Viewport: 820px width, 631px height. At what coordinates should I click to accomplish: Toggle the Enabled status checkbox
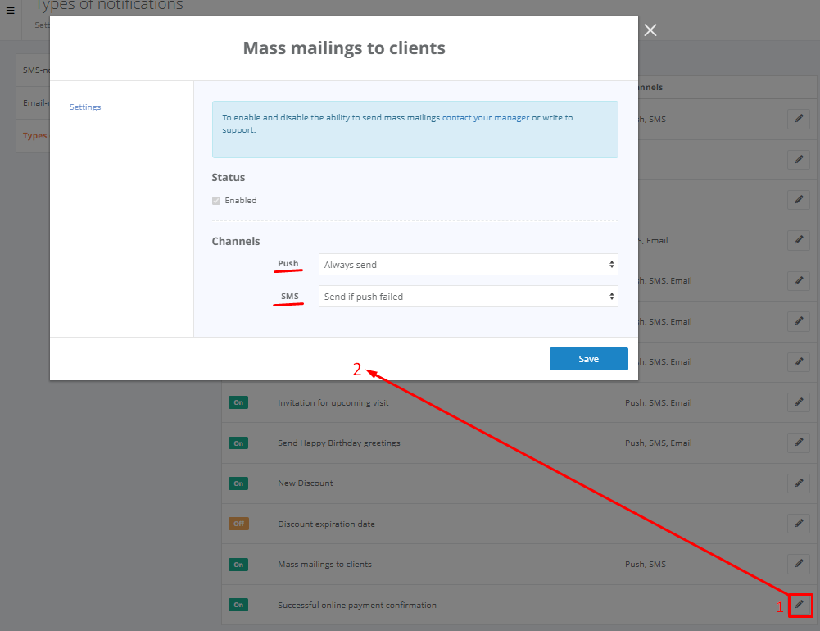[x=216, y=201]
